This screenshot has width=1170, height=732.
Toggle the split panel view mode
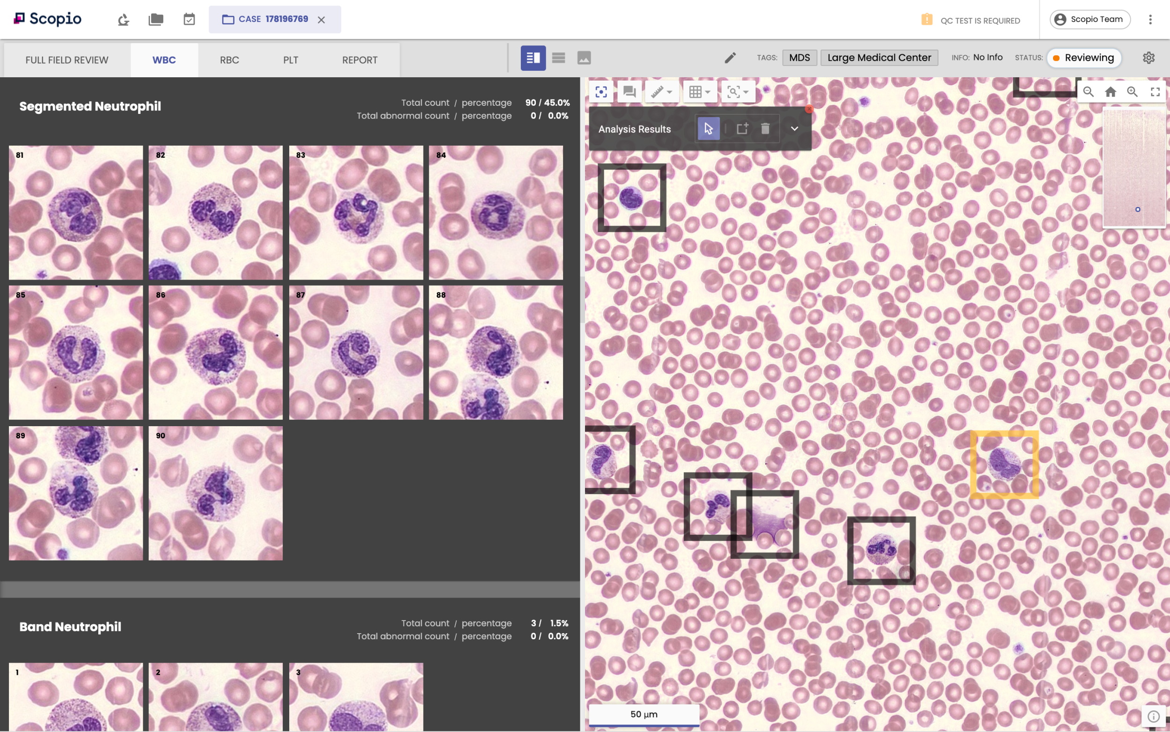click(x=533, y=58)
